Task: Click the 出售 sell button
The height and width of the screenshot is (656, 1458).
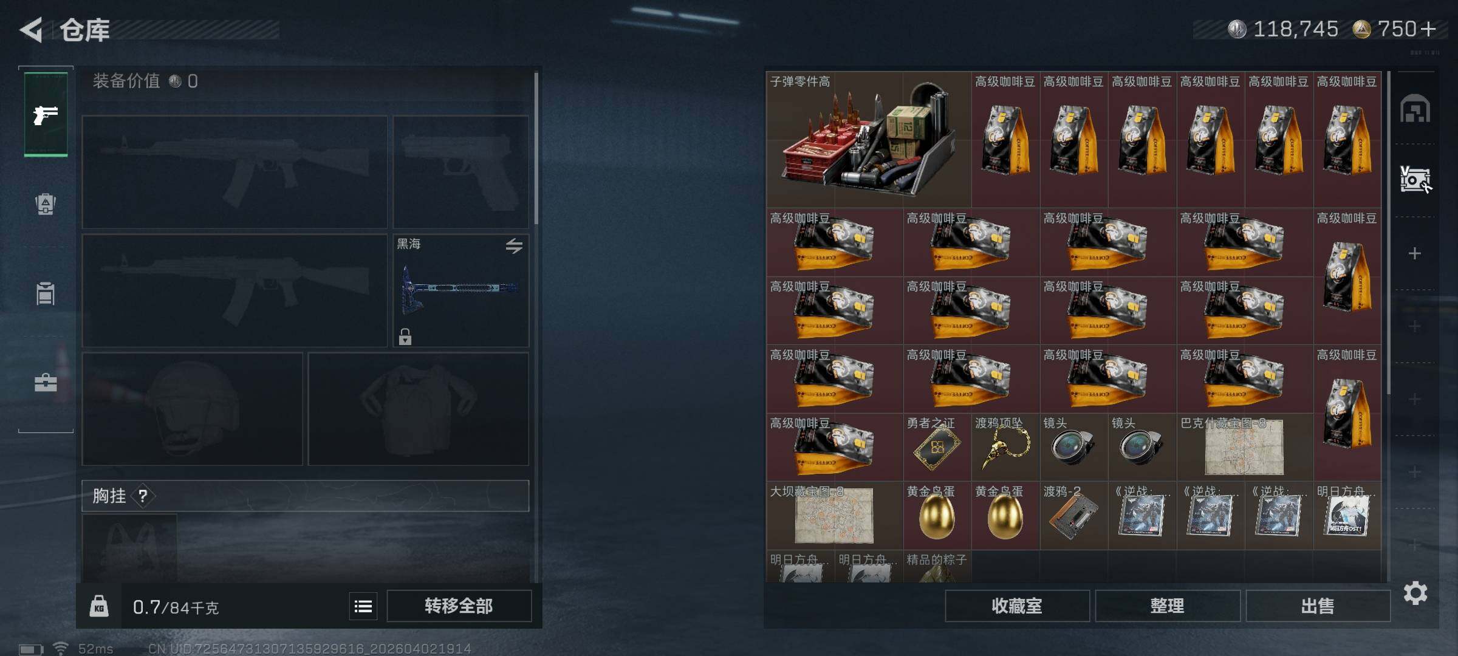Action: point(1318,606)
